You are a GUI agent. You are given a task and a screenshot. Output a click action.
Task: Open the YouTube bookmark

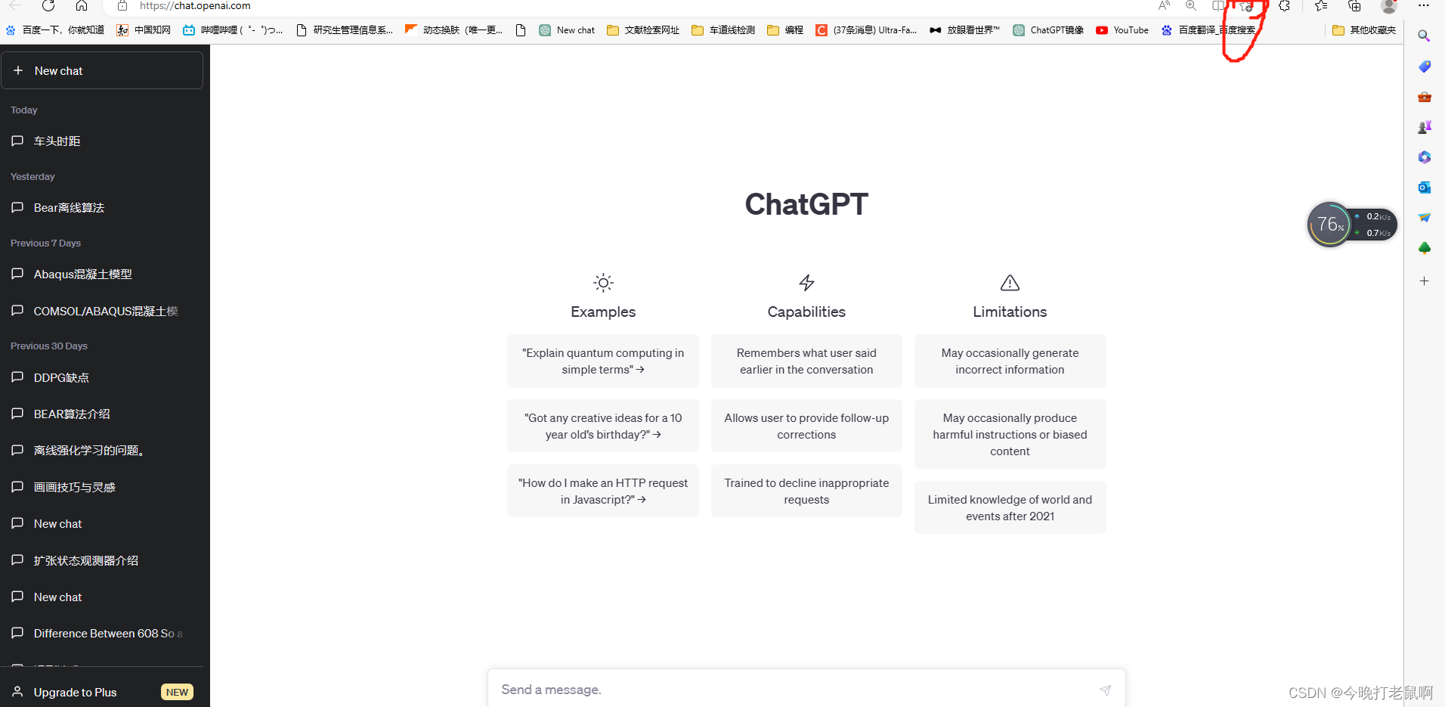pyautogui.click(x=1122, y=30)
